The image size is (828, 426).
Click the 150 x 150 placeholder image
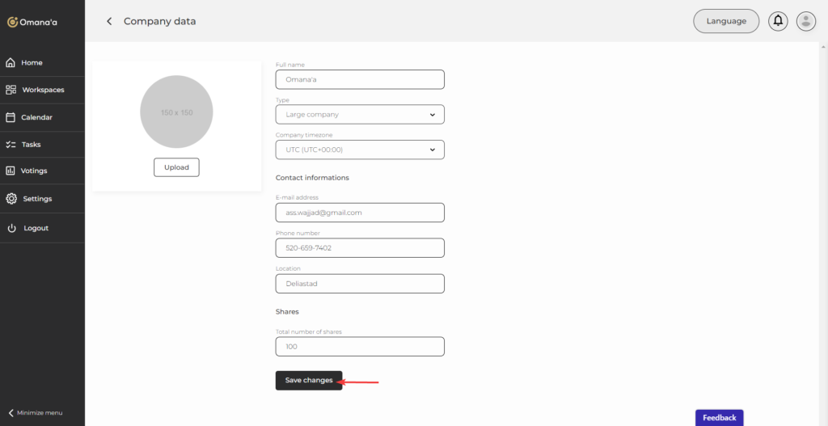176,112
